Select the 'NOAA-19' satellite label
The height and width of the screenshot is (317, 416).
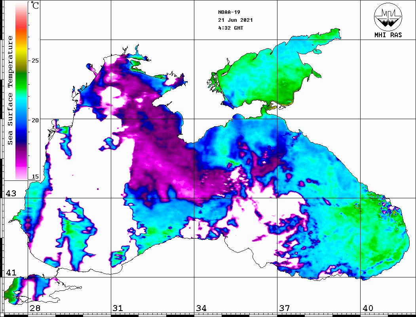(x=229, y=12)
